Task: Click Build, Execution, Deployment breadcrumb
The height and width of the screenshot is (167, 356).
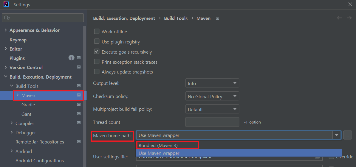Action: pyautogui.click(x=124, y=18)
